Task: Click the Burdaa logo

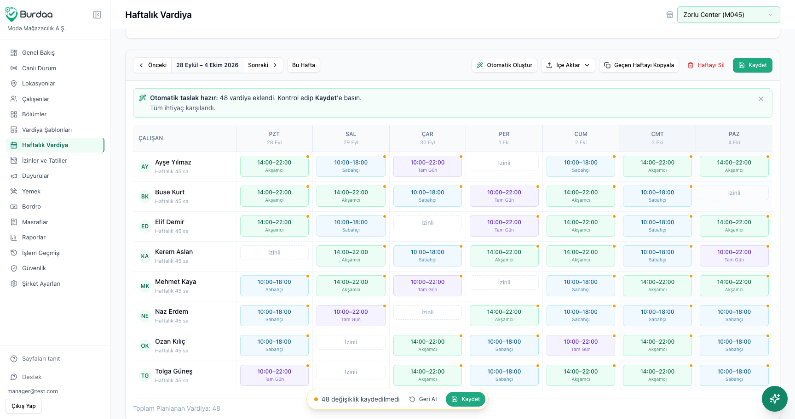Action: 29,15
